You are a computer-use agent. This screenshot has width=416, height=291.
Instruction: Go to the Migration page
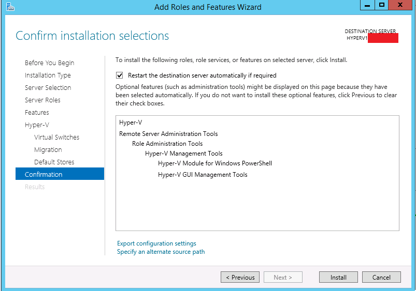click(48, 149)
